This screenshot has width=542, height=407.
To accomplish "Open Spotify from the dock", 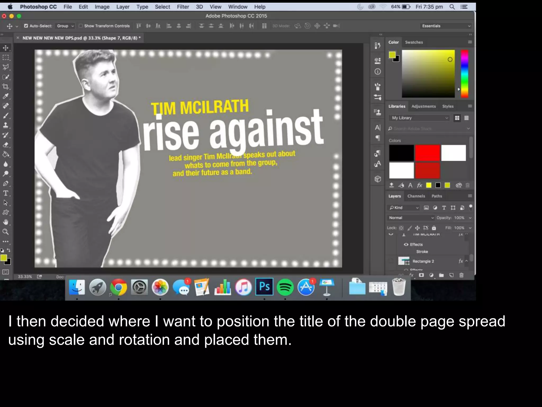I will point(285,287).
